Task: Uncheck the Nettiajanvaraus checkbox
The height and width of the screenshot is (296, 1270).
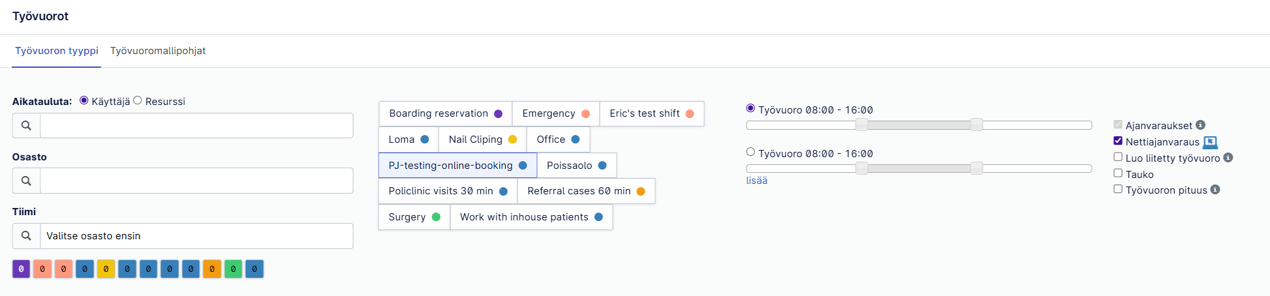Action: coord(1118,141)
